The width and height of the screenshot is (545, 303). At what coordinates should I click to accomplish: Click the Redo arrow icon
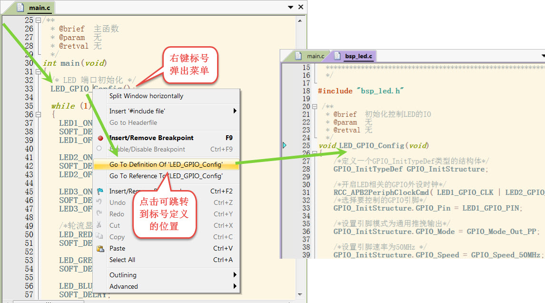tap(99, 214)
